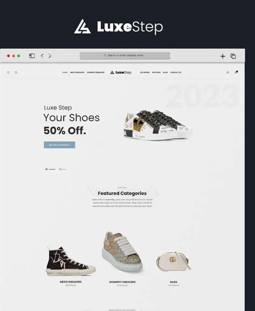The image size is (255, 311).
Task: Open the Women's Sneakers menu item
Action: coord(95,72)
